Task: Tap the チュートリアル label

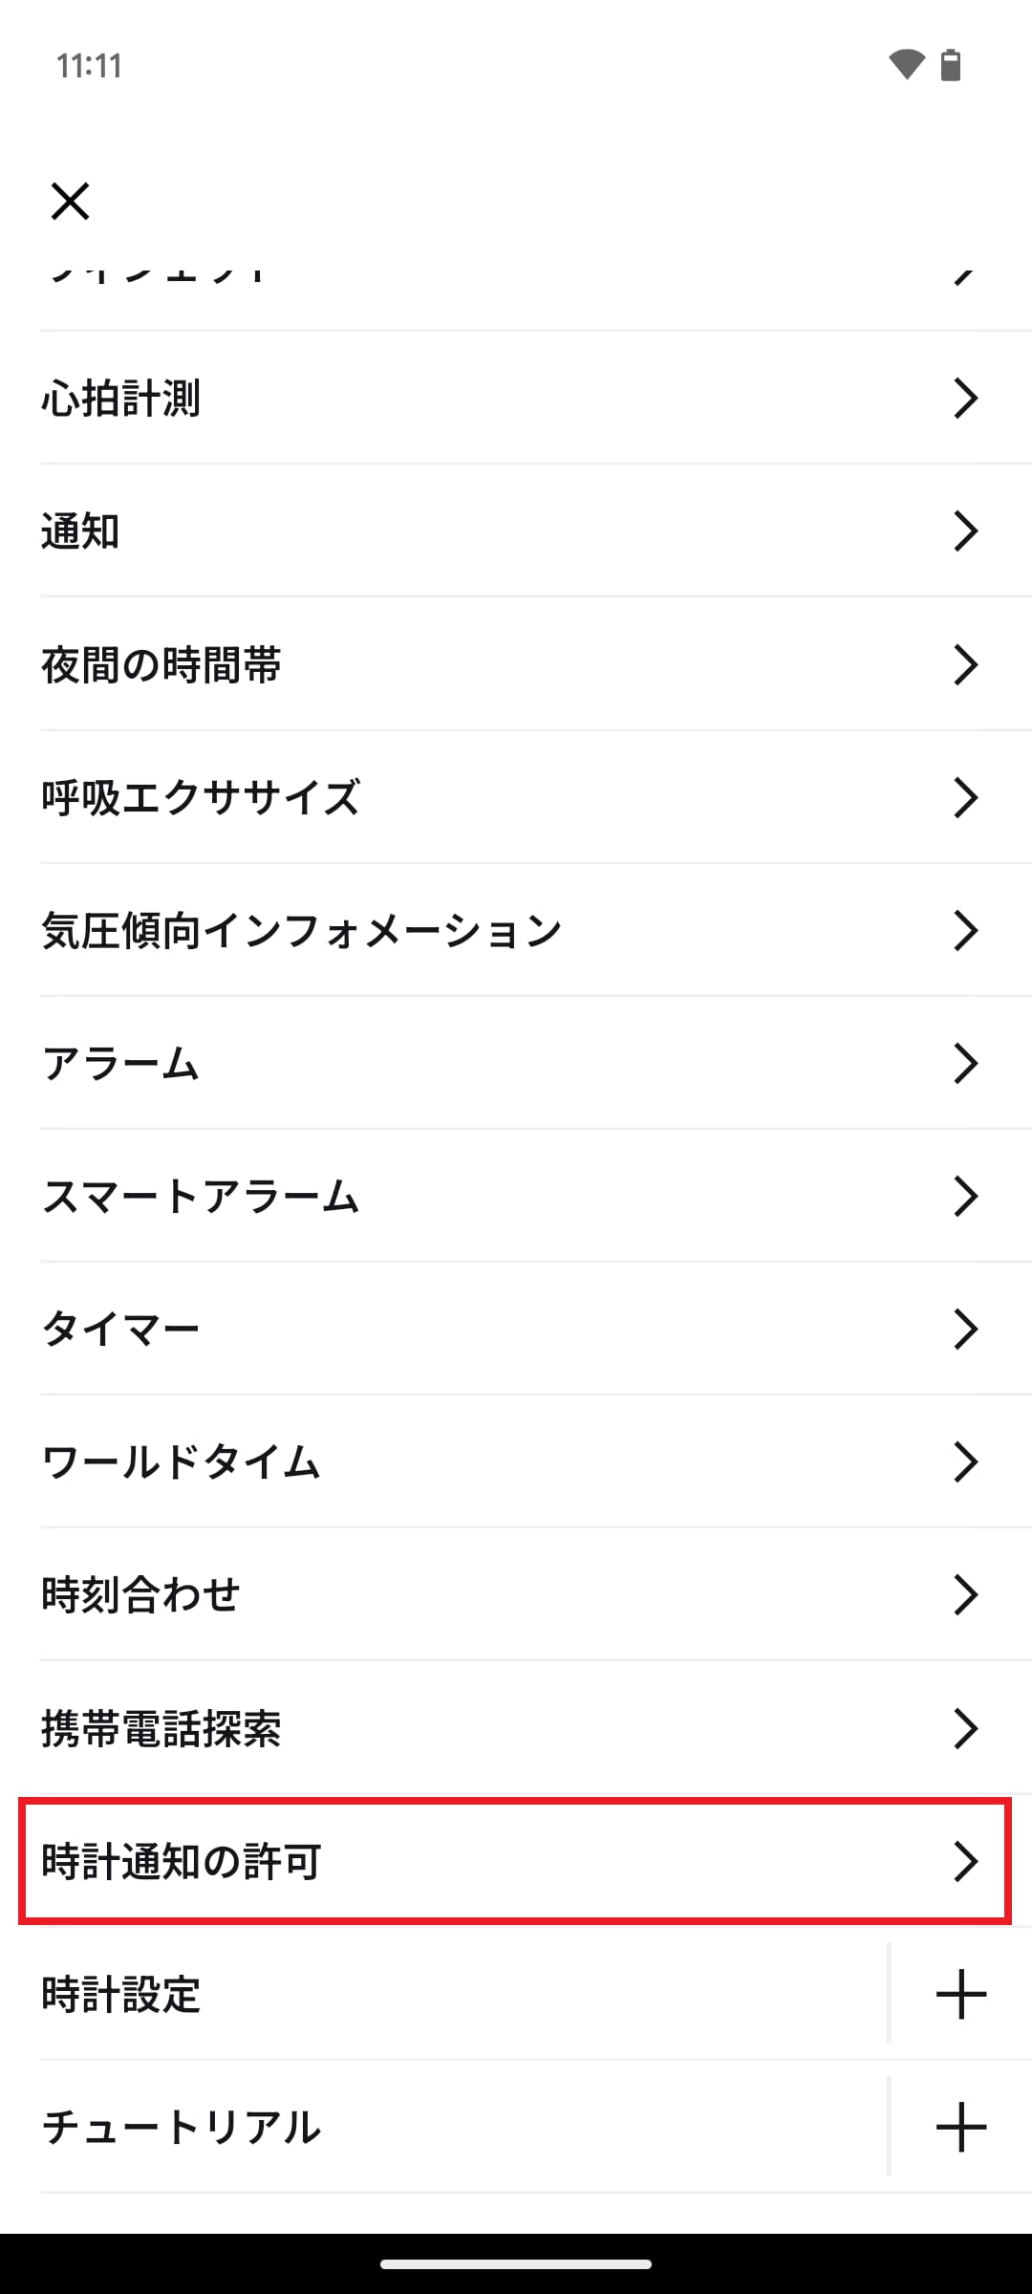Action: point(182,2128)
